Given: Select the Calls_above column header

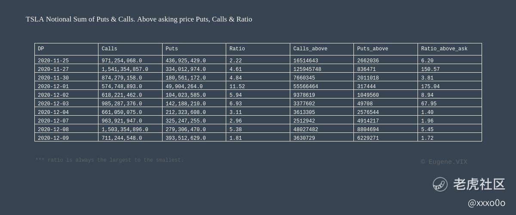Looking at the screenshot, I should pyautogui.click(x=322, y=49).
